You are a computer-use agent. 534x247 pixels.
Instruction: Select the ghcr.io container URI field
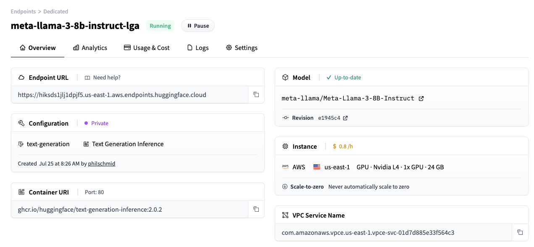pos(129,209)
